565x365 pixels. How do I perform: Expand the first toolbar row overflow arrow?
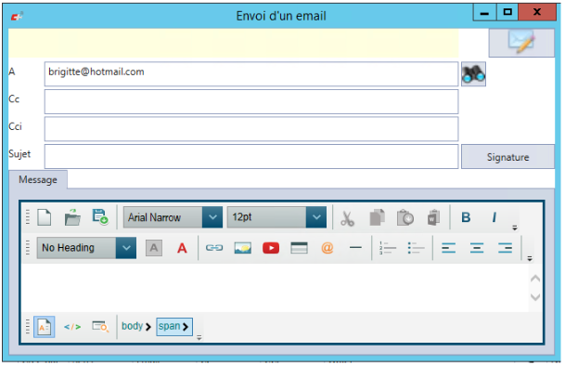[515, 228]
